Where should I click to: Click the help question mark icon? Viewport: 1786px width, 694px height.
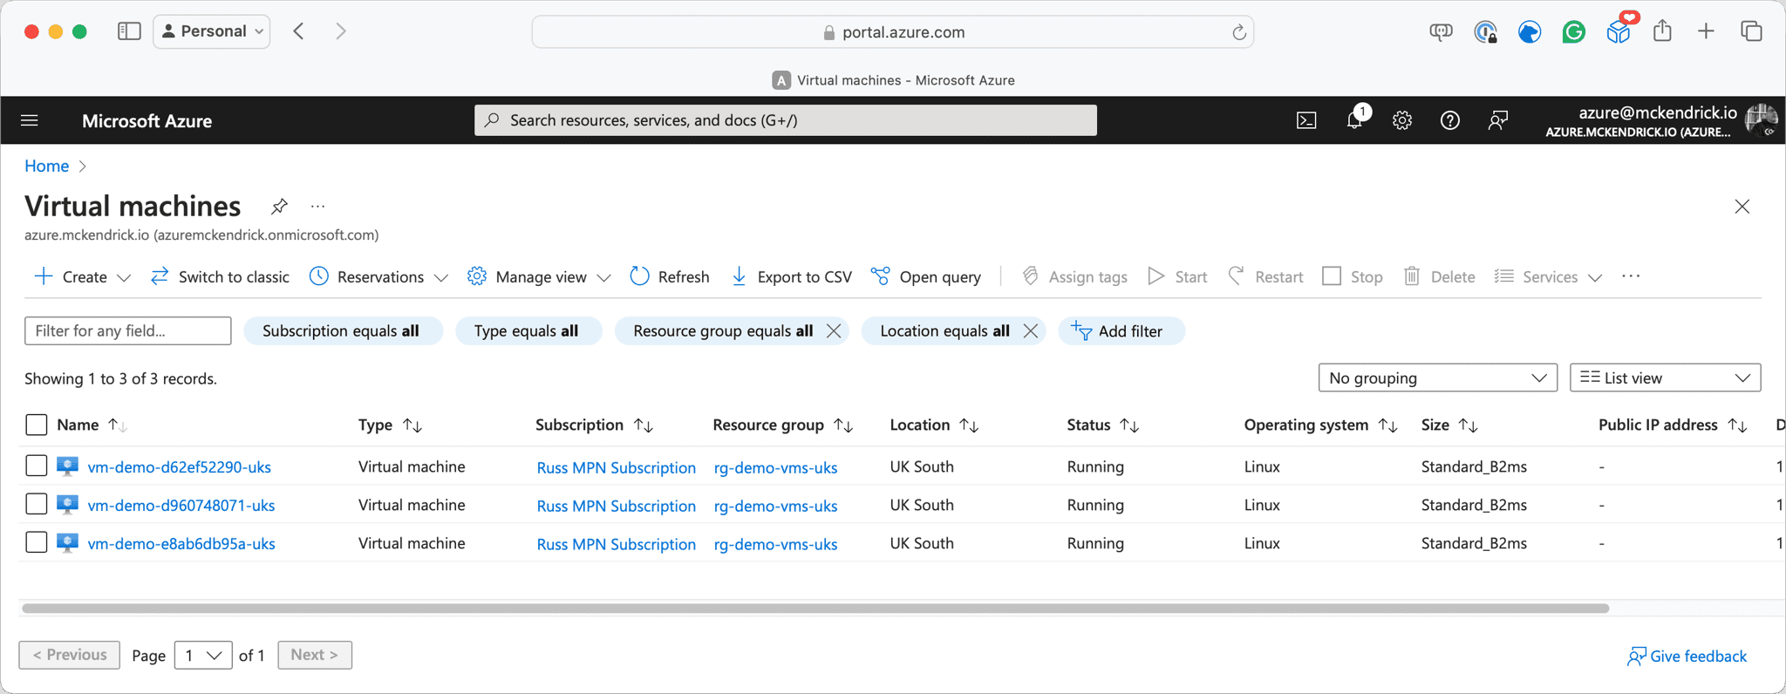pyautogui.click(x=1449, y=120)
